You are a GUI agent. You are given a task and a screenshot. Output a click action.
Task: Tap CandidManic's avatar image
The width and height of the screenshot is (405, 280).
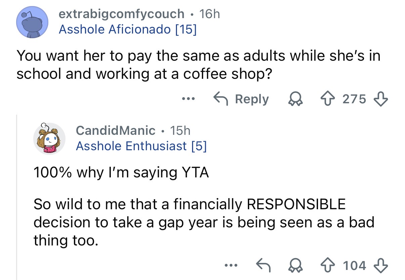[x=49, y=138]
